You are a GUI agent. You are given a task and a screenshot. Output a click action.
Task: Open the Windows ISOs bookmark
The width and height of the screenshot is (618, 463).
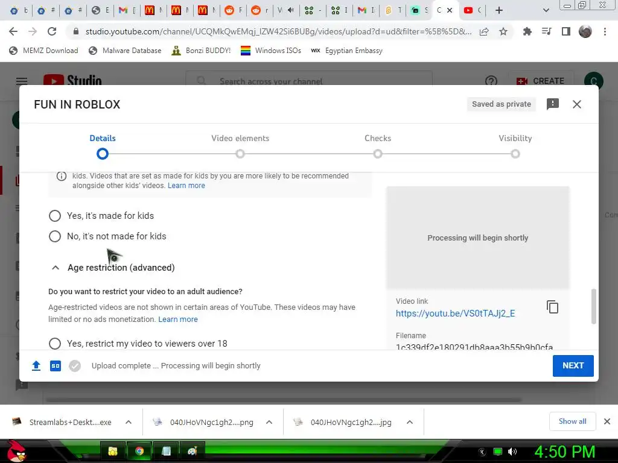click(x=271, y=51)
